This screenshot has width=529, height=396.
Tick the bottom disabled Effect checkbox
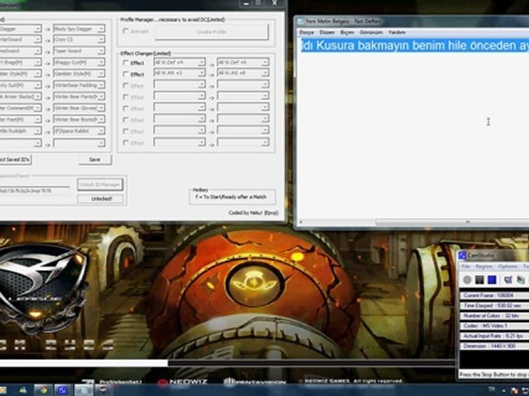coord(126,143)
